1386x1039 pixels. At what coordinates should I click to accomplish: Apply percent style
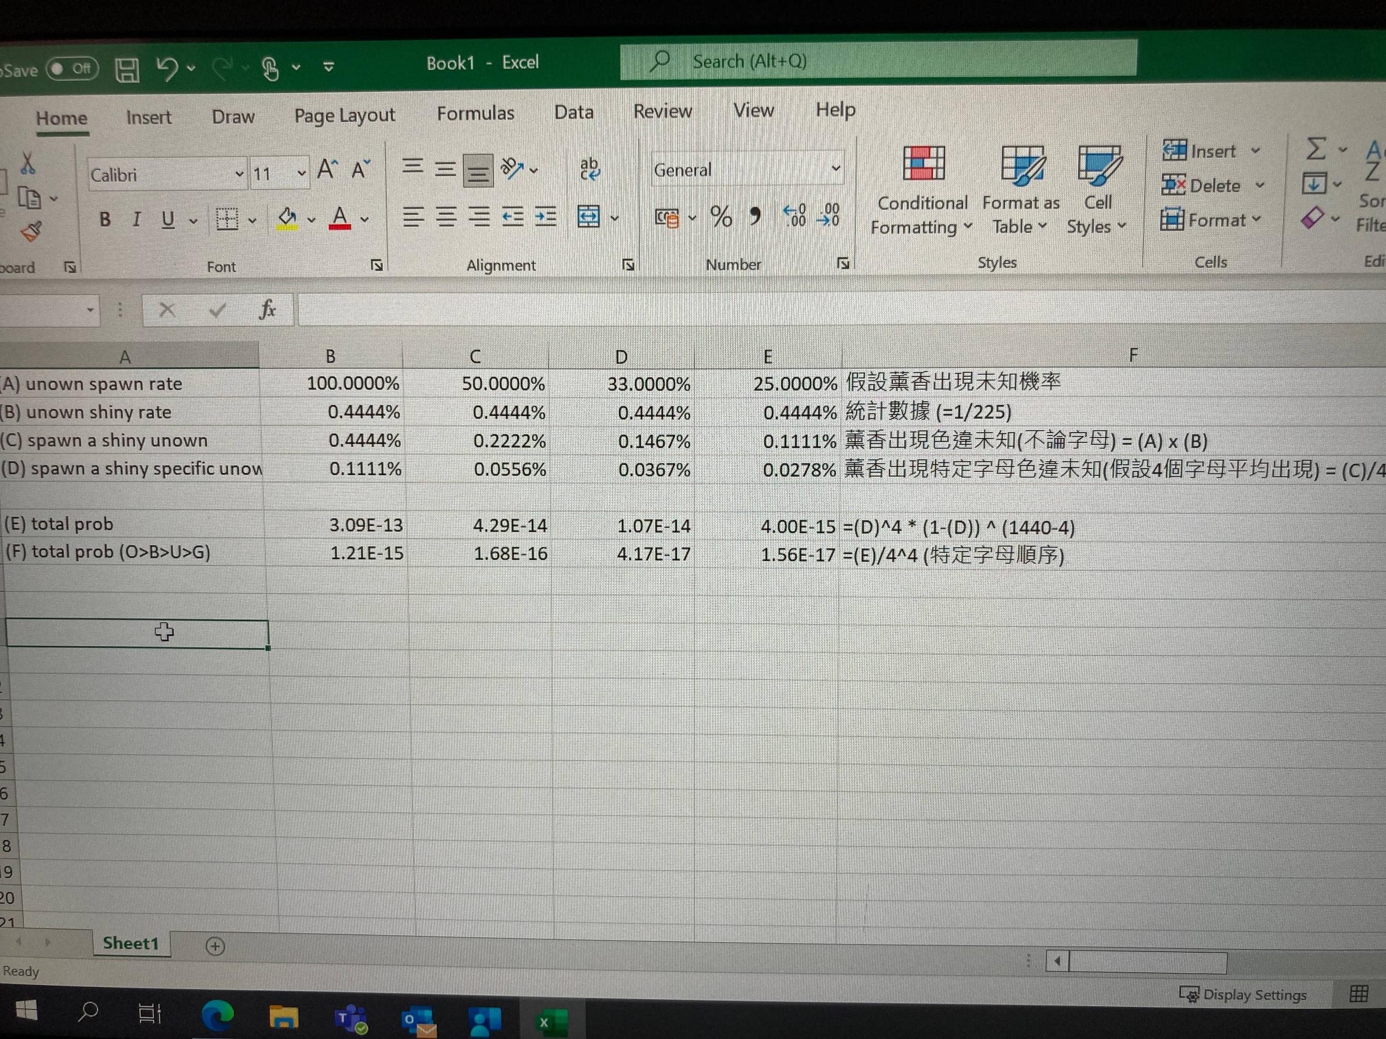(x=721, y=217)
